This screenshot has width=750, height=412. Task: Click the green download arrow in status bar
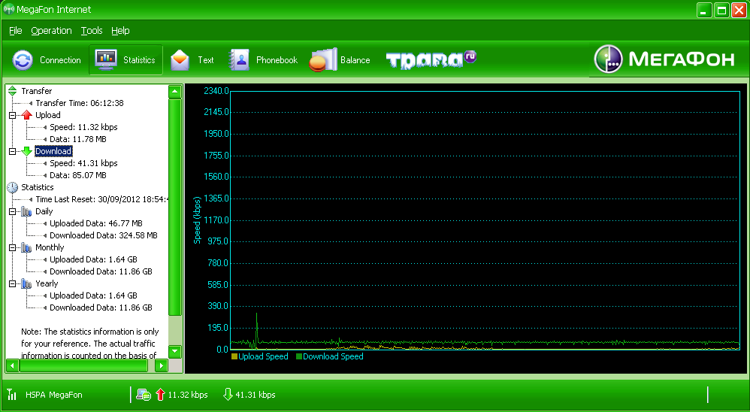(x=228, y=394)
